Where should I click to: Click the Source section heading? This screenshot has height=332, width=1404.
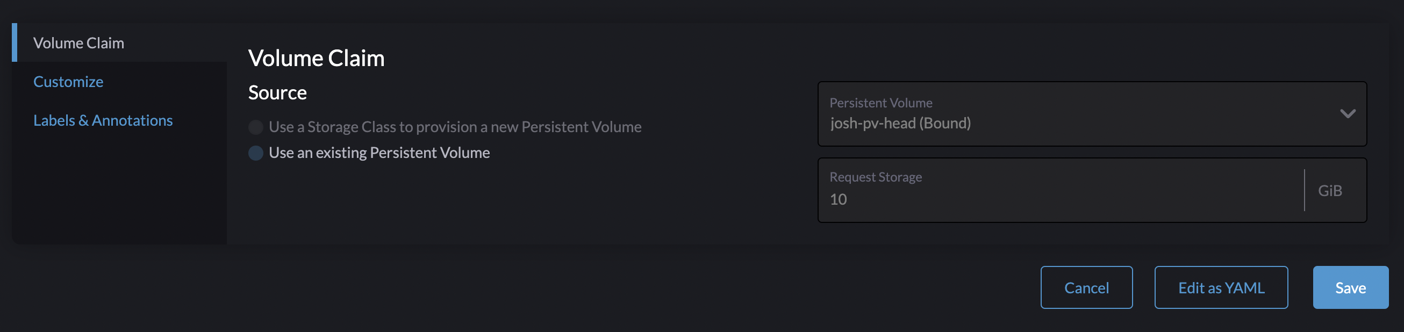click(277, 93)
